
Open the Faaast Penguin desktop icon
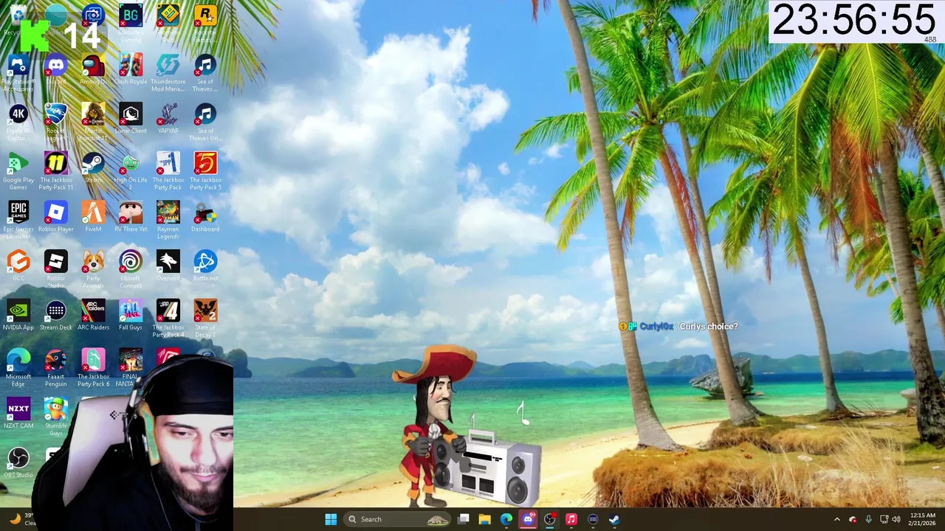point(56,367)
